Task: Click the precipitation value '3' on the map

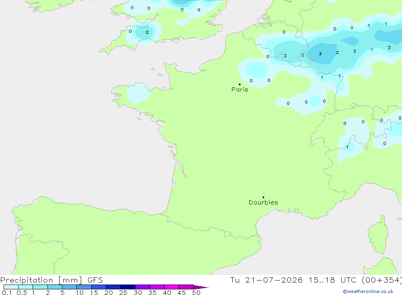Action: [320, 54]
